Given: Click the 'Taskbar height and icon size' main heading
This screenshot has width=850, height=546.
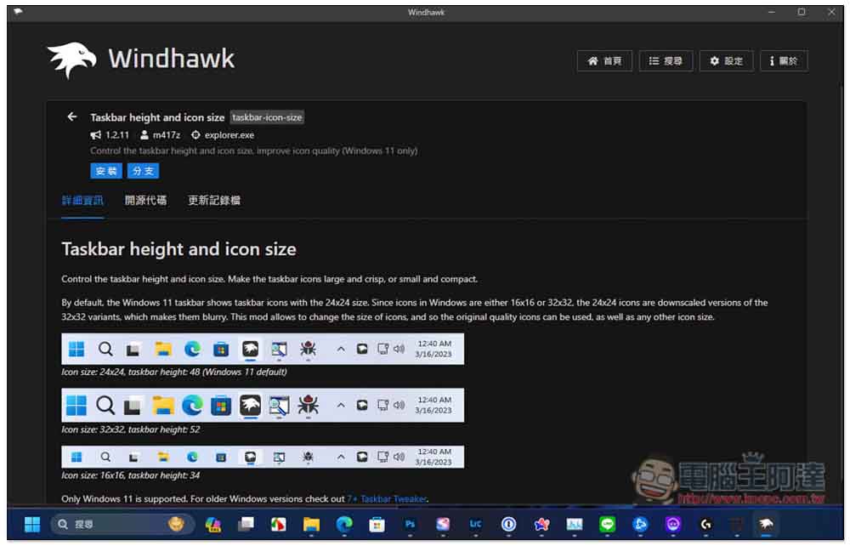Looking at the screenshot, I should (x=178, y=249).
